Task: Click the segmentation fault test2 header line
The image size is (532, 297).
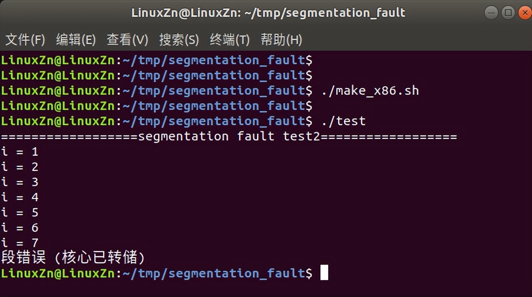Action: pyautogui.click(x=229, y=136)
